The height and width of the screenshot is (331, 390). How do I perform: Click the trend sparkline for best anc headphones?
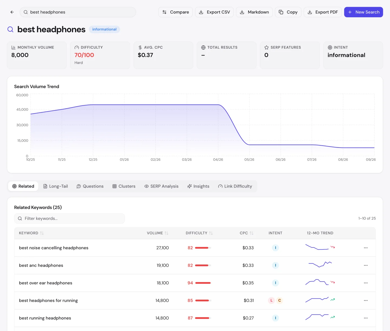click(x=320, y=264)
